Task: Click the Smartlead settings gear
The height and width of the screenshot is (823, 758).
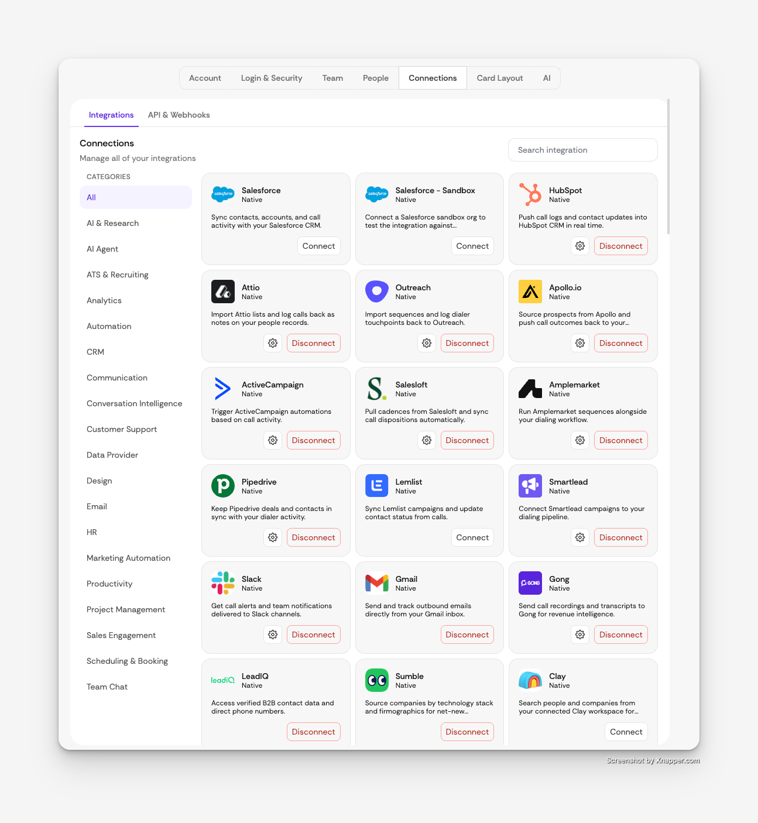Action: coord(580,537)
